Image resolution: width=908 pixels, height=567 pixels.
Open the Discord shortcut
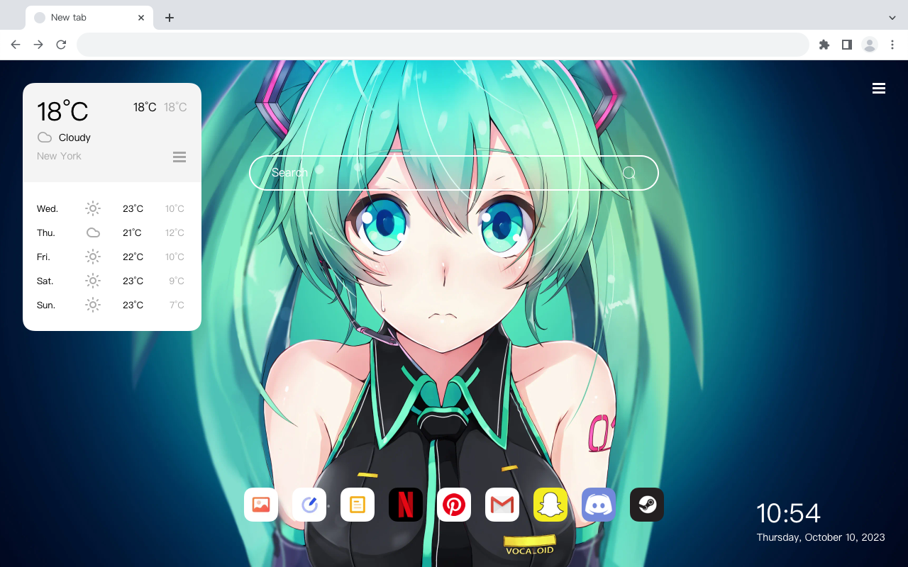coord(599,505)
